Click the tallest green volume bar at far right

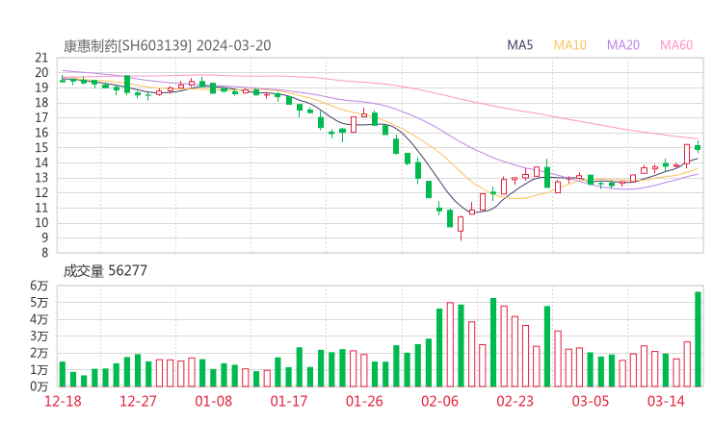pos(698,339)
